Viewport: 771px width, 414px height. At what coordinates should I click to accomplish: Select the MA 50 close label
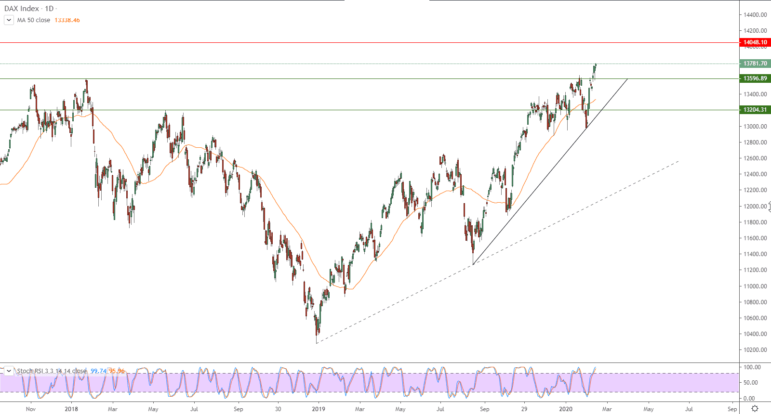click(34, 20)
